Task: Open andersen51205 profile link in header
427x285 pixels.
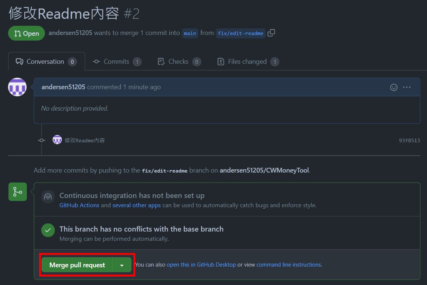Action: point(70,33)
